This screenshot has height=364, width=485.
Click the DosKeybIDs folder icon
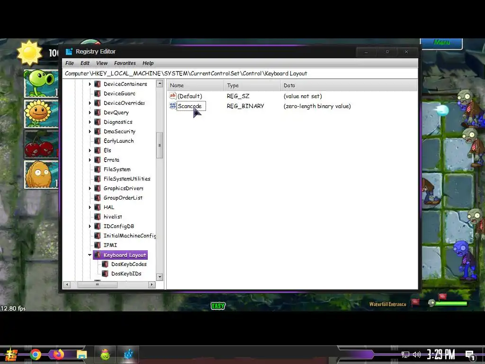[105, 273]
